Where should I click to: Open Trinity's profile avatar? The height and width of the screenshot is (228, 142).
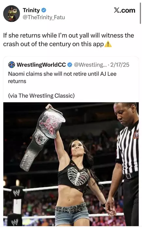11,14
